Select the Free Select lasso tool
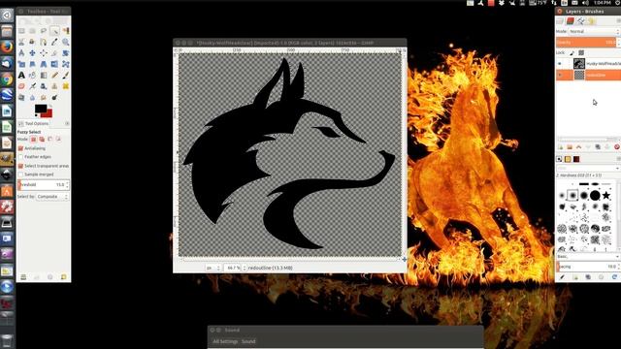The image size is (621, 349). point(44,31)
